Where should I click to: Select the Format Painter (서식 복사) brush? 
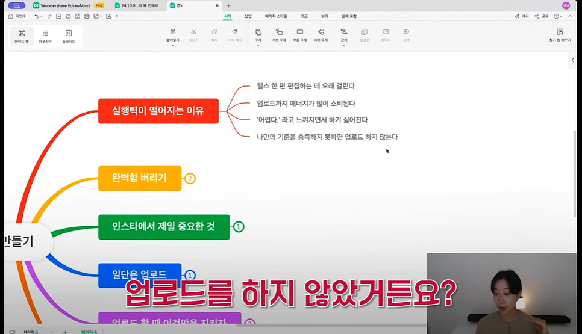click(235, 32)
